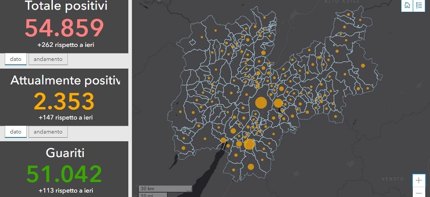Screen dimensions: 430x197
Task: Click the green Guariti value 51.042
Action: point(64,174)
